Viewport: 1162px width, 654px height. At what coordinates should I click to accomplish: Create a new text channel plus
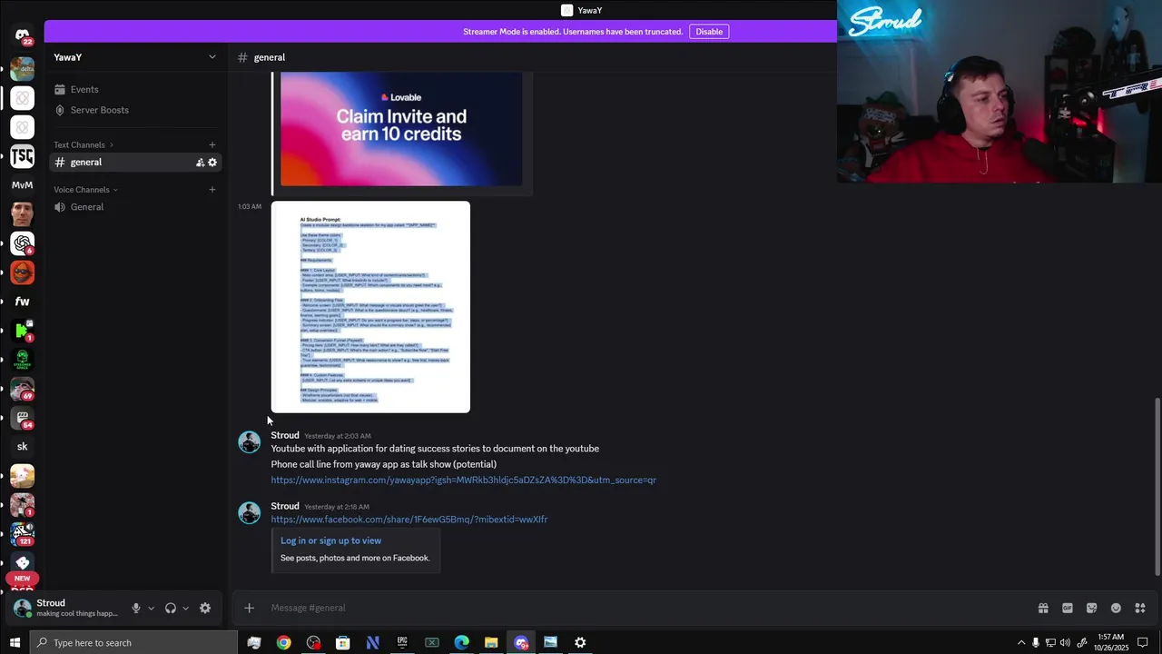tap(212, 145)
